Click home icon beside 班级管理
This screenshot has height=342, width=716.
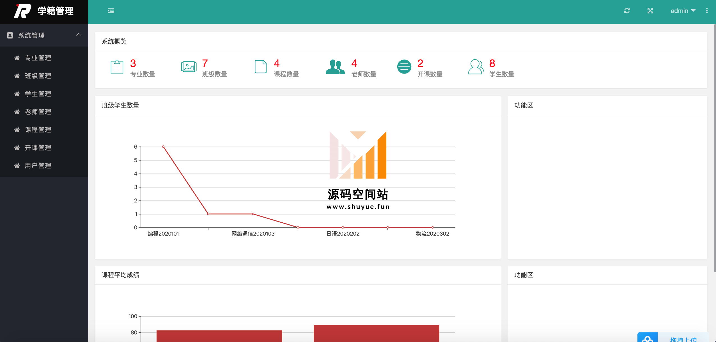[17, 76]
